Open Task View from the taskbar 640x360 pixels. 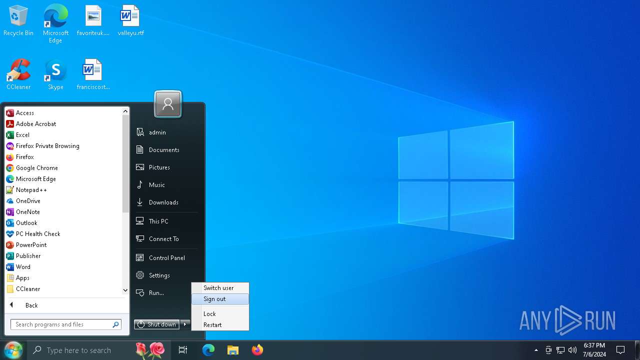[183, 350]
